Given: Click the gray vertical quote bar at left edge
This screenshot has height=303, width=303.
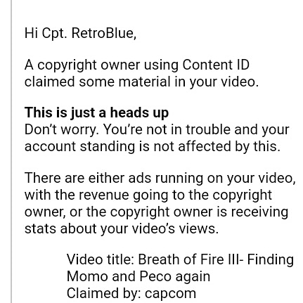Looking at the screenshot, I should point(11,151).
